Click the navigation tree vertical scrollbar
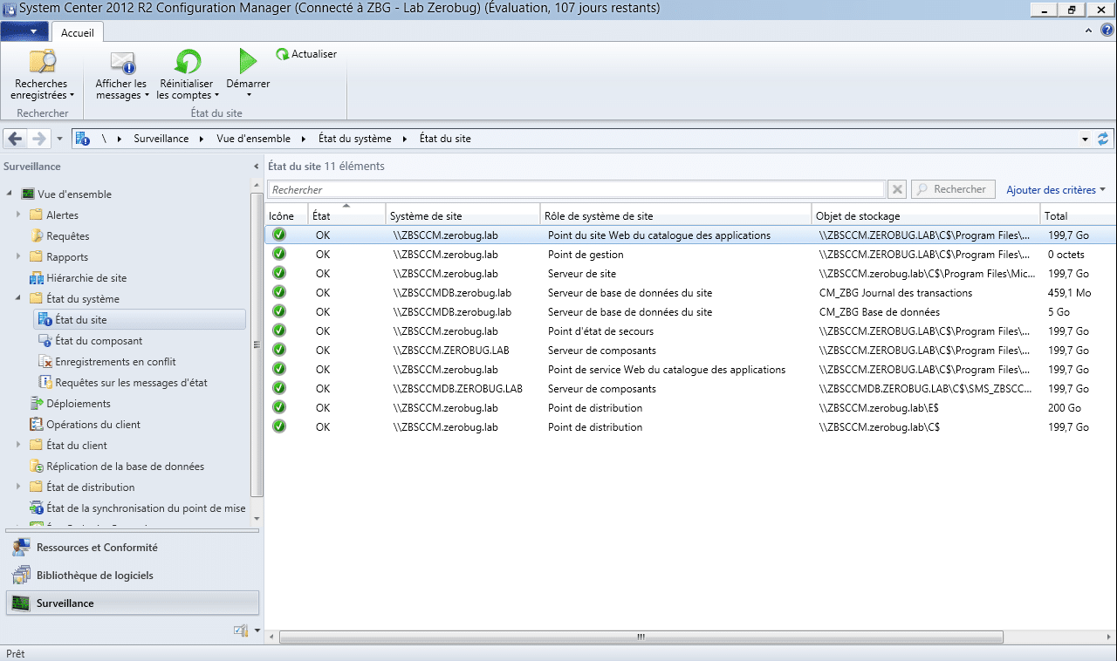1117x661 pixels. pos(257,344)
